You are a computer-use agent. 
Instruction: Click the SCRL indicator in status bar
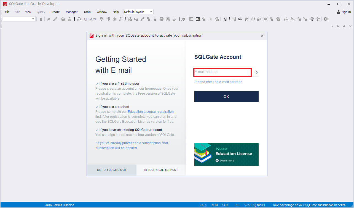click(x=226, y=205)
